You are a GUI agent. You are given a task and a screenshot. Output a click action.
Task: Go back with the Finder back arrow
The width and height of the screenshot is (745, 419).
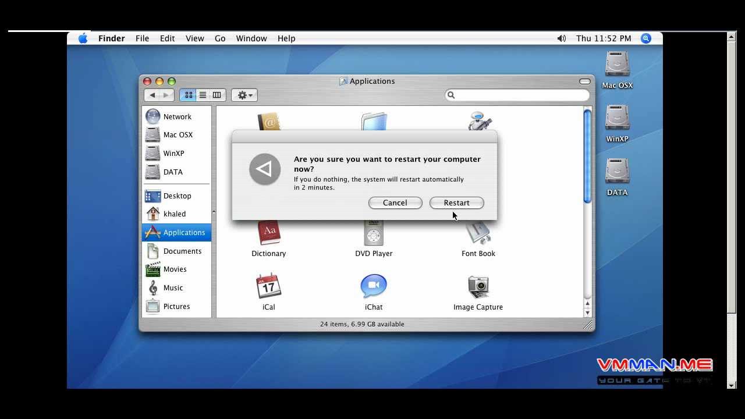tap(152, 95)
